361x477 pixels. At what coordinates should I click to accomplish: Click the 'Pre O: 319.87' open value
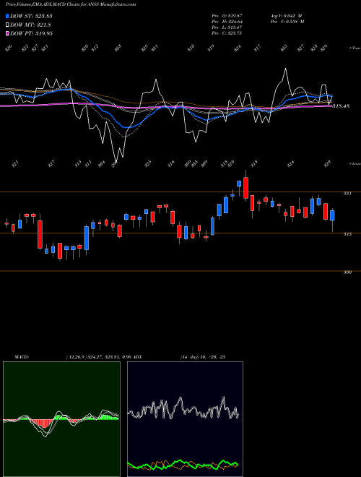click(x=227, y=15)
